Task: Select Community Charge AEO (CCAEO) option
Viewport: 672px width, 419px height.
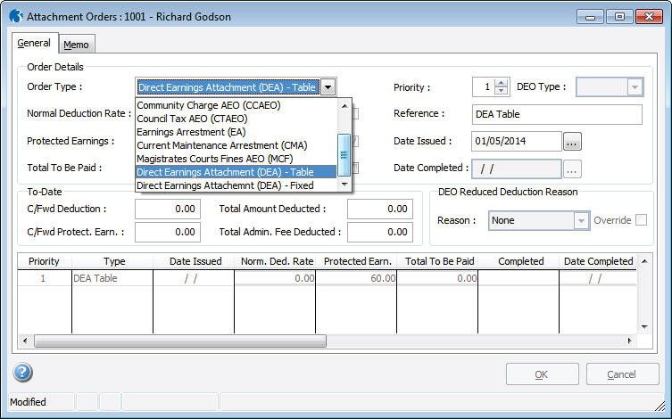Action: tap(236, 105)
